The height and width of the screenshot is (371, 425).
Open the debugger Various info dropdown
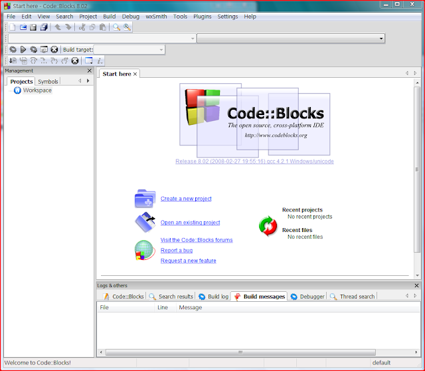[100, 61]
